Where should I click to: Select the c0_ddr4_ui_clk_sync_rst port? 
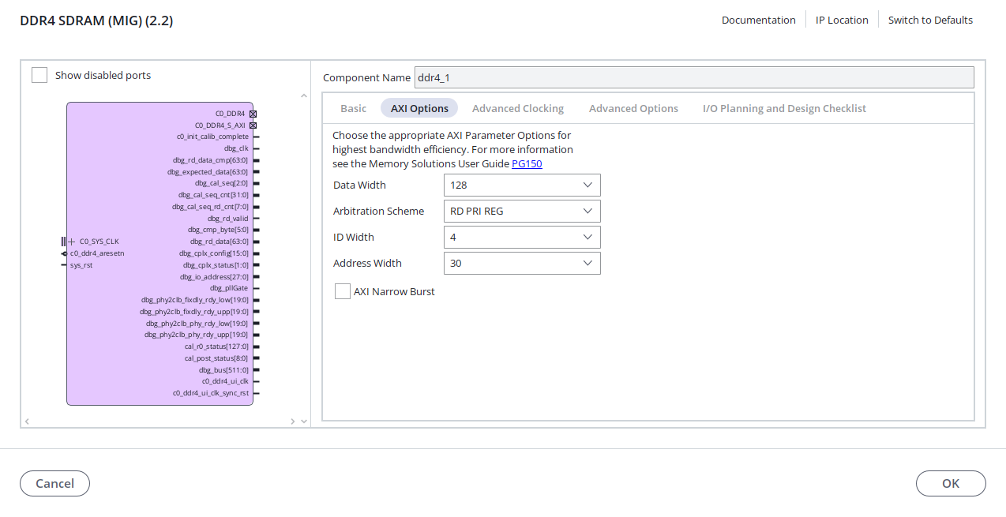pyautogui.click(x=211, y=393)
